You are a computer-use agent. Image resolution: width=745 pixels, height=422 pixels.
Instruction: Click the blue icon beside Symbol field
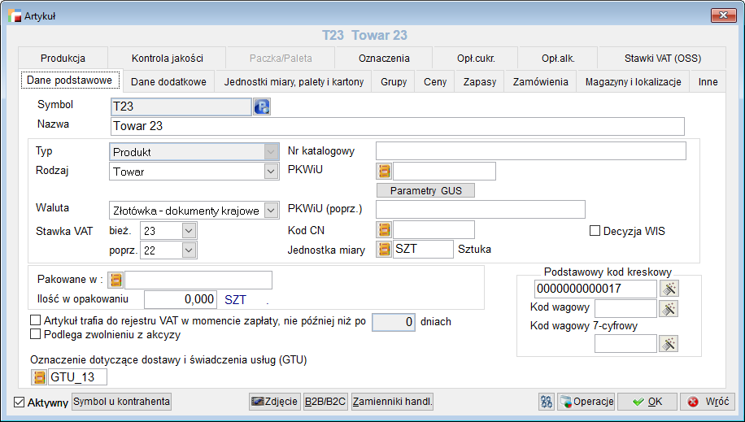click(261, 106)
